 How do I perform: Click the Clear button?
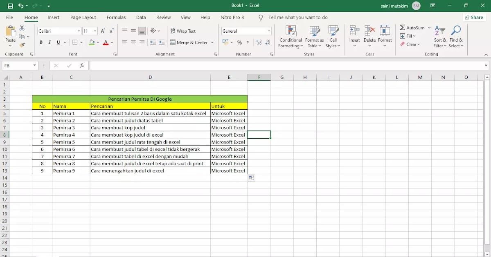(x=410, y=44)
